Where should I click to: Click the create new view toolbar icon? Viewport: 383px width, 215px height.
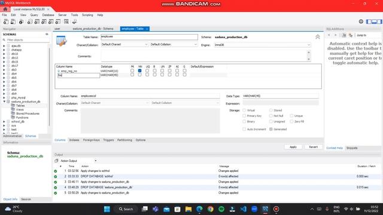click(44, 21)
